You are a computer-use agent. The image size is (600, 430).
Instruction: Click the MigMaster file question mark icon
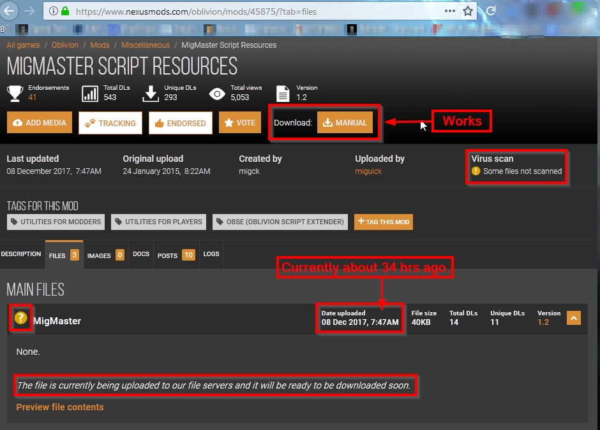click(20, 318)
